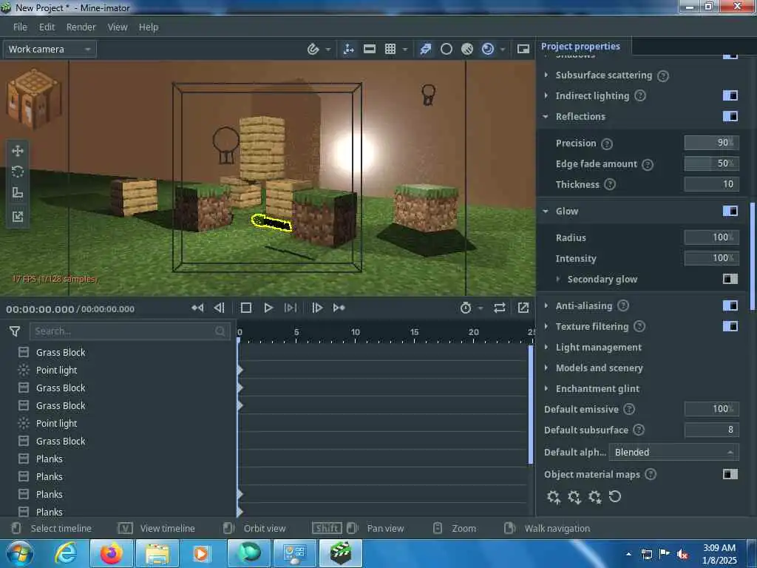Click the Edge fade amount slider
757x568 pixels.
712,163
